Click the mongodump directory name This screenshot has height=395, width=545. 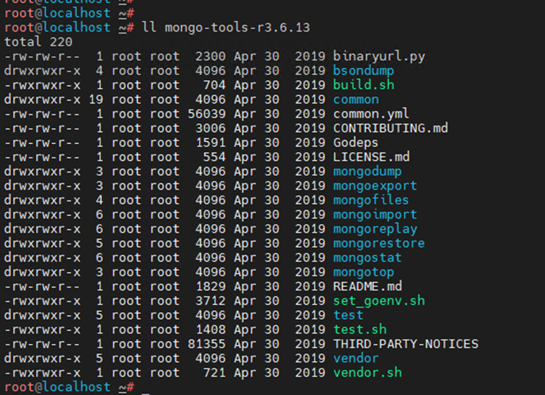coord(367,172)
